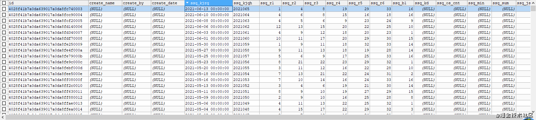
Task: Click the ssq_r3 column header
Action: click(x=315, y=3)
